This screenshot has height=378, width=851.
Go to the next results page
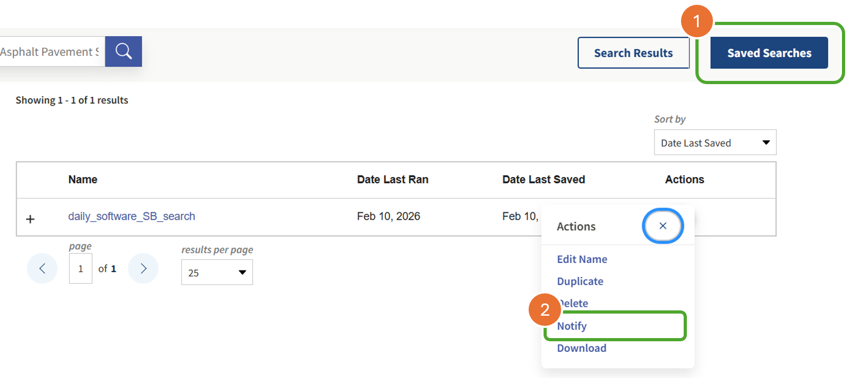point(143,268)
